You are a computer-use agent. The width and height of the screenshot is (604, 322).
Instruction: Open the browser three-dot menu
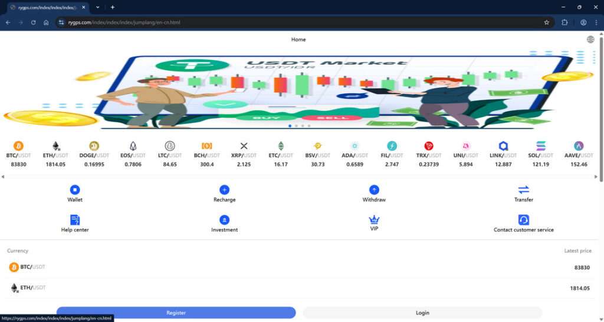pyautogui.click(x=597, y=22)
